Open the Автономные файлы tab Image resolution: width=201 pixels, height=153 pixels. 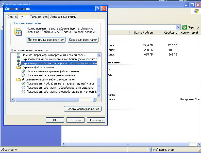tap(63, 17)
